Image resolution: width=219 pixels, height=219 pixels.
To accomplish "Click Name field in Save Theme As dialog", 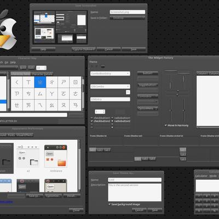I will pyautogui.click(x=135, y=180).
